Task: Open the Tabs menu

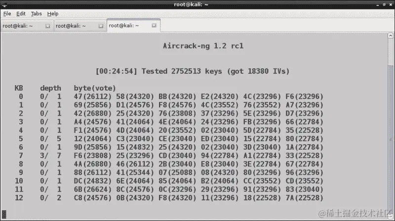Action: pyautogui.click(x=36, y=14)
